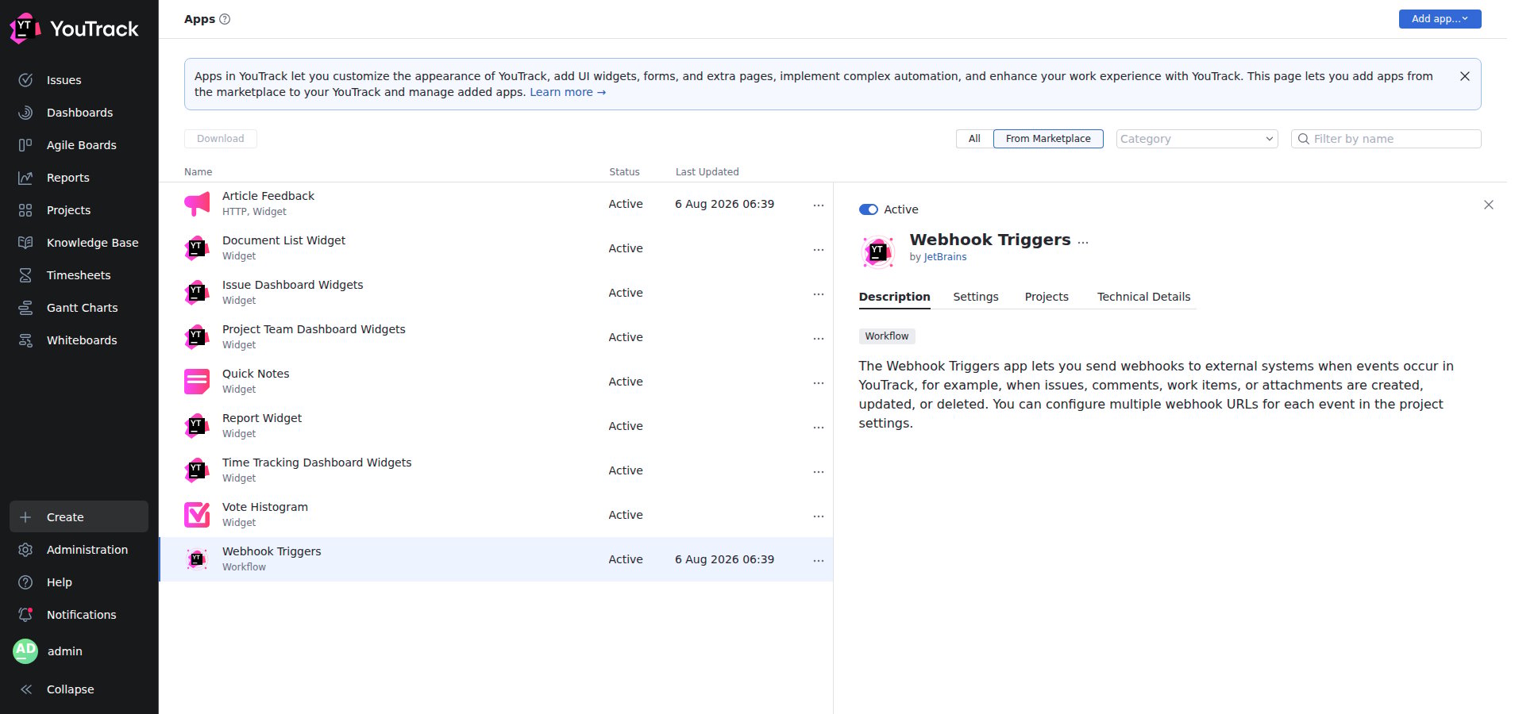This screenshot has height=714, width=1515.
Task: Open the Projects grid icon
Action: click(x=25, y=210)
